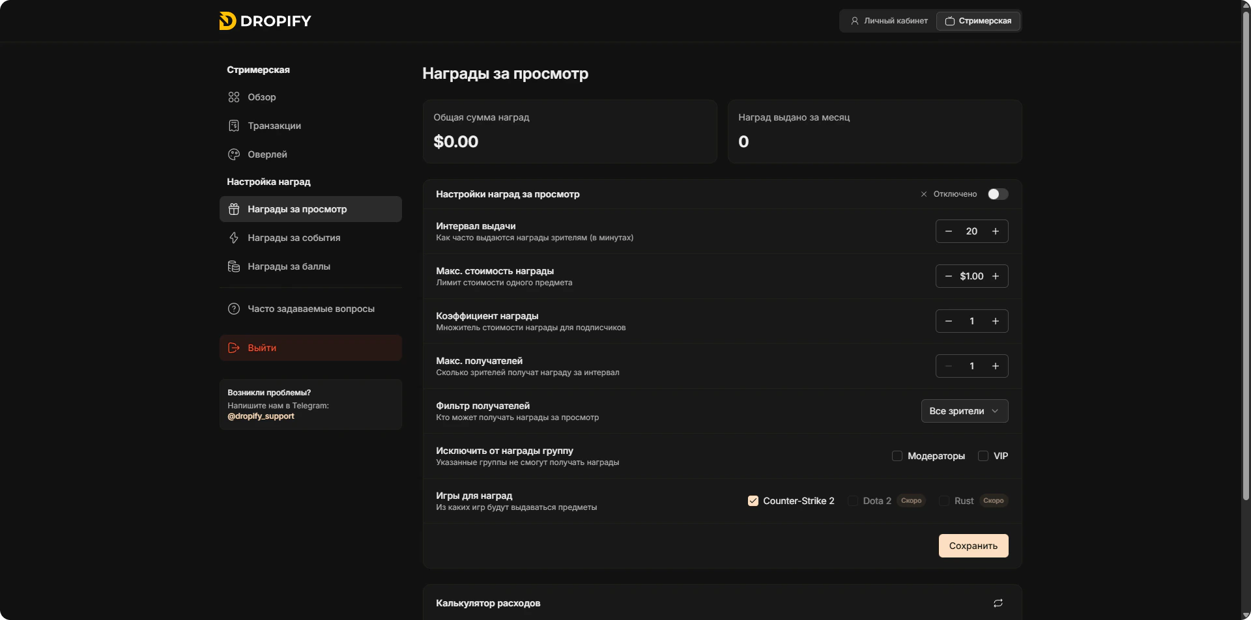
Task: Click the Скоро badge next to Rust
Action: pos(993,501)
